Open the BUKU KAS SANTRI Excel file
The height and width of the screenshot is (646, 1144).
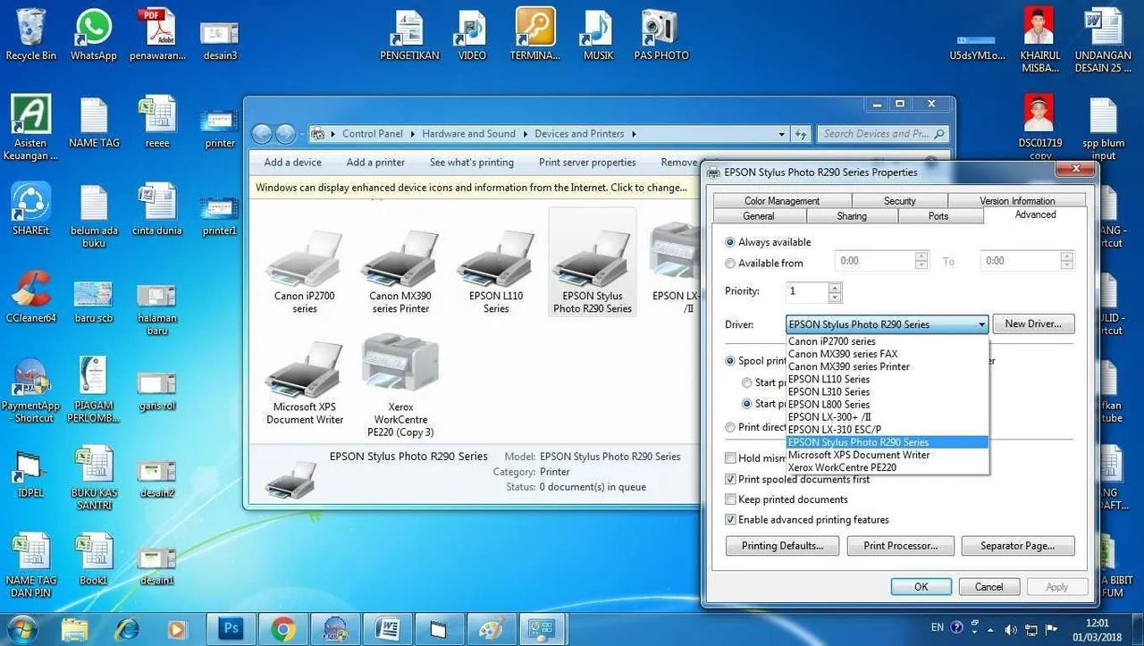[x=94, y=477]
